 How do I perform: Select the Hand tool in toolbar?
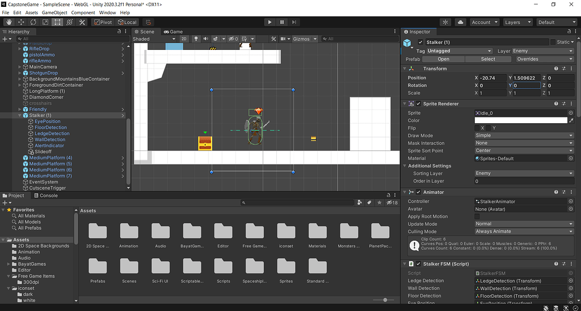[x=9, y=22]
